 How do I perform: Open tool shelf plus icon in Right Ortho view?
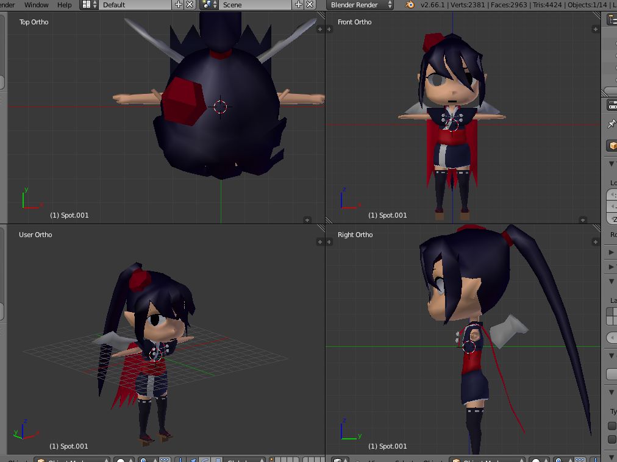tap(329, 242)
